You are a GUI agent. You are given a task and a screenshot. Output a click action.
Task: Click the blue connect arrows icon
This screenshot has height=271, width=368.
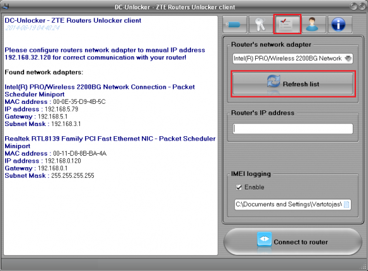click(x=265, y=239)
